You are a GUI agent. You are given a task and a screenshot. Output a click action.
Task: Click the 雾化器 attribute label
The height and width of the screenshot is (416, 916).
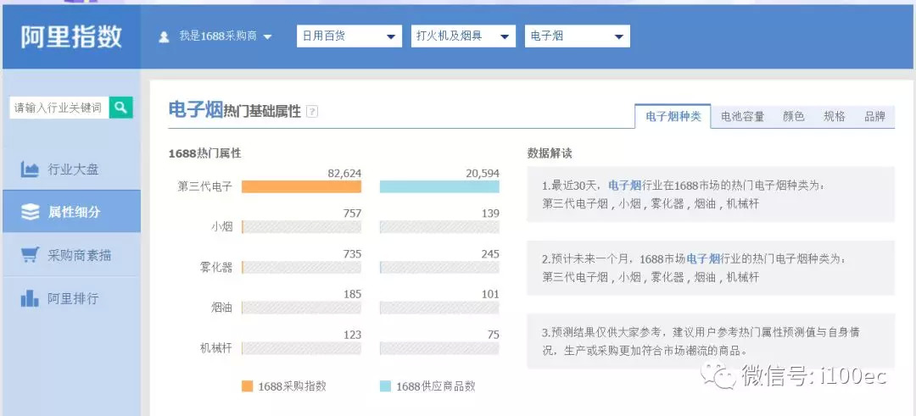point(216,267)
